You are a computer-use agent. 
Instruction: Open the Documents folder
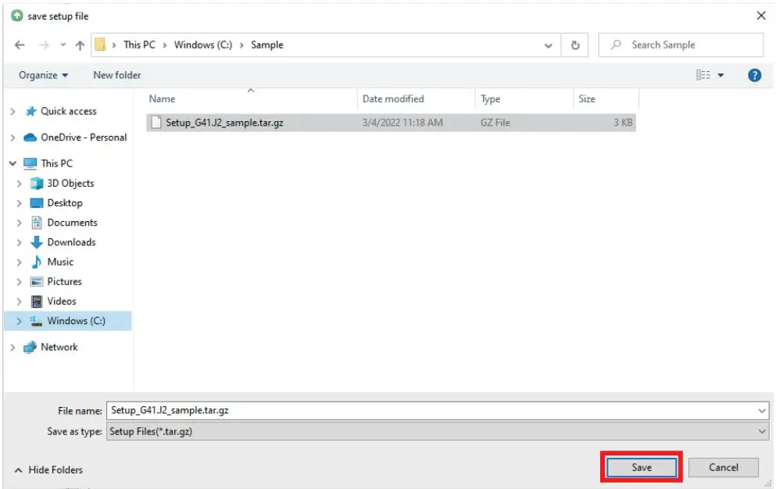coord(72,223)
